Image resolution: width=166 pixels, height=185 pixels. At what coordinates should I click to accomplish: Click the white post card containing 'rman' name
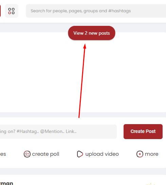tap(83, 180)
